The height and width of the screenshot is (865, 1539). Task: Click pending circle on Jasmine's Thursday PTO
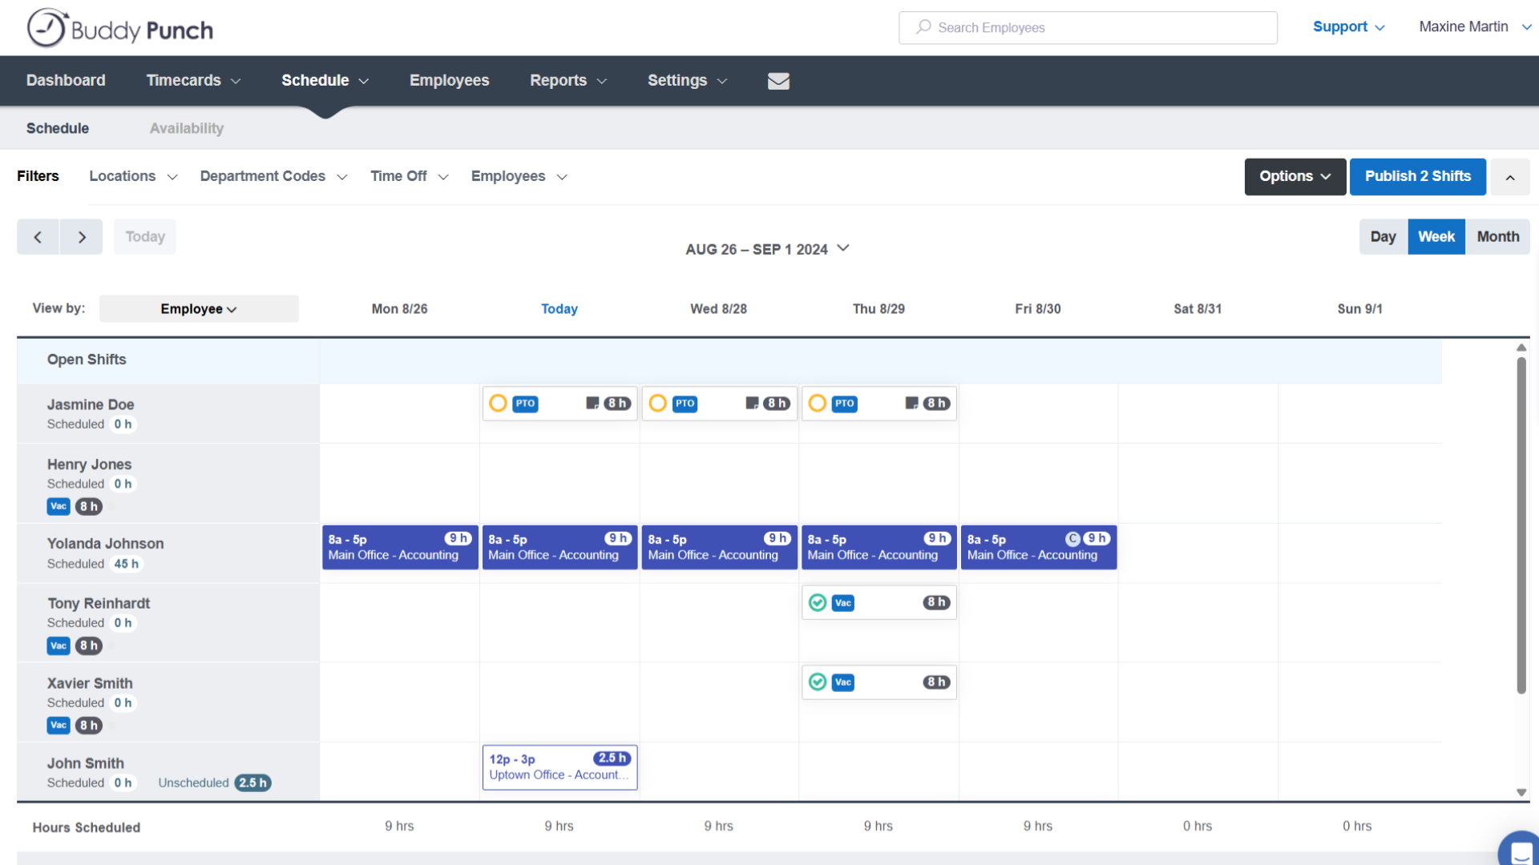click(818, 403)
